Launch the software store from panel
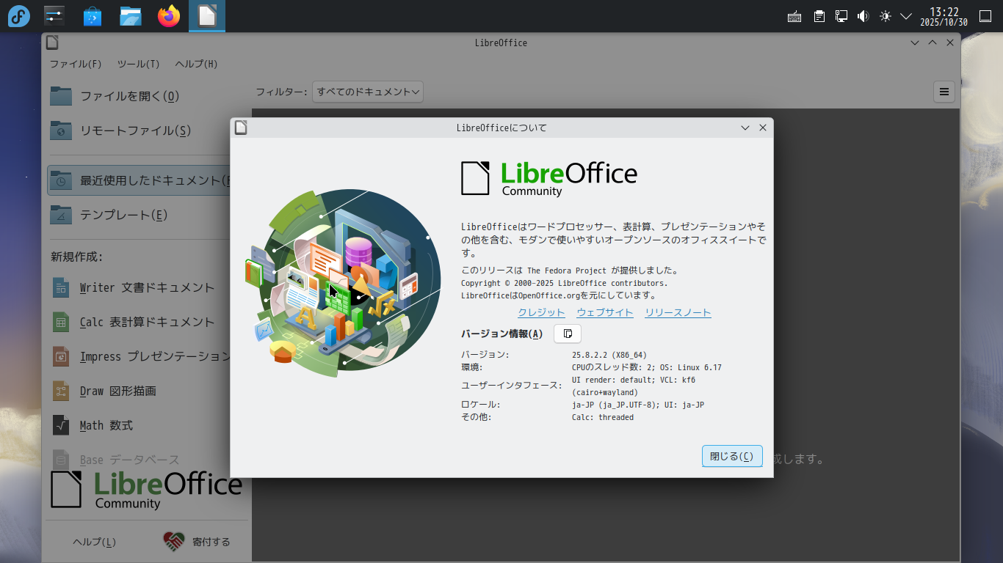The width and height of the screenshot is (1003, 563). pyautogui.click(x=93, y=15)
